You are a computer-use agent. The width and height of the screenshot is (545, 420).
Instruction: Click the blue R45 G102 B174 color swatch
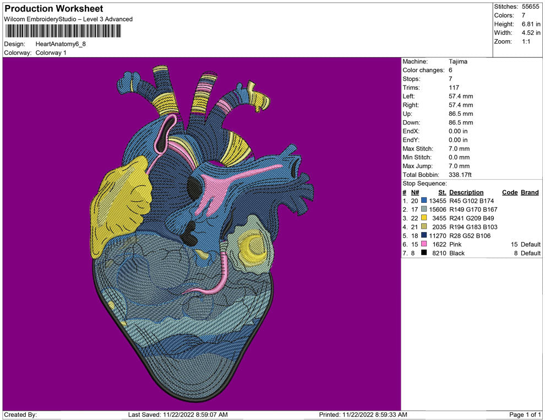pyautogui.click(x=424, y=201)
